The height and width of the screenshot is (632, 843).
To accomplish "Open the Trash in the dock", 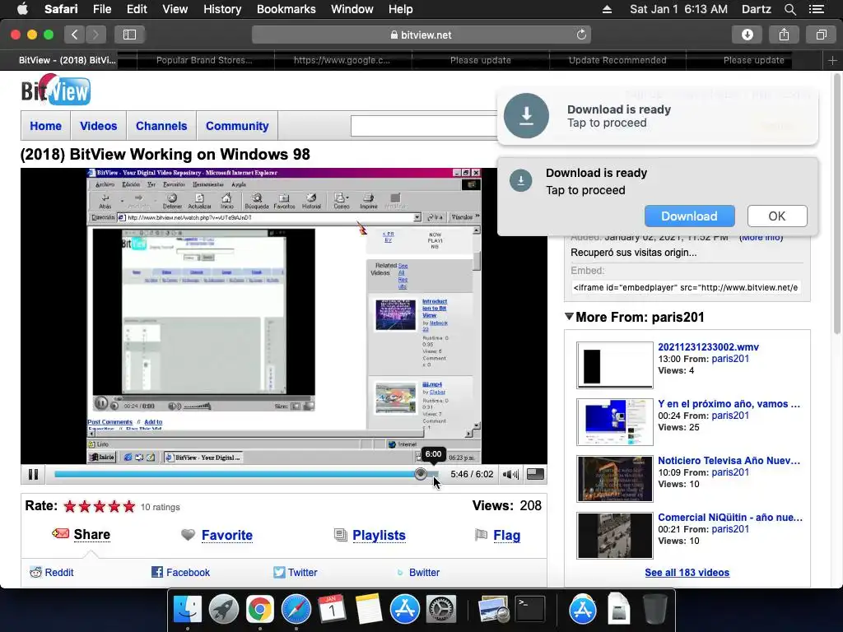I will 654,610.
